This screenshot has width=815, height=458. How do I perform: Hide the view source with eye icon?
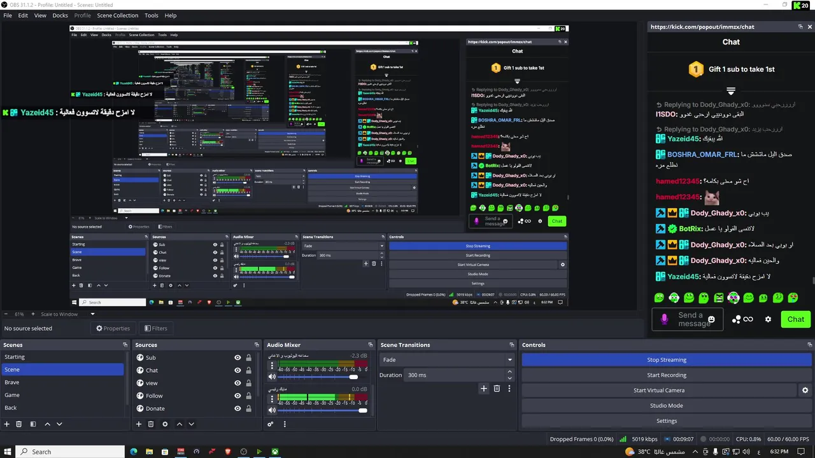coord(237,383)
